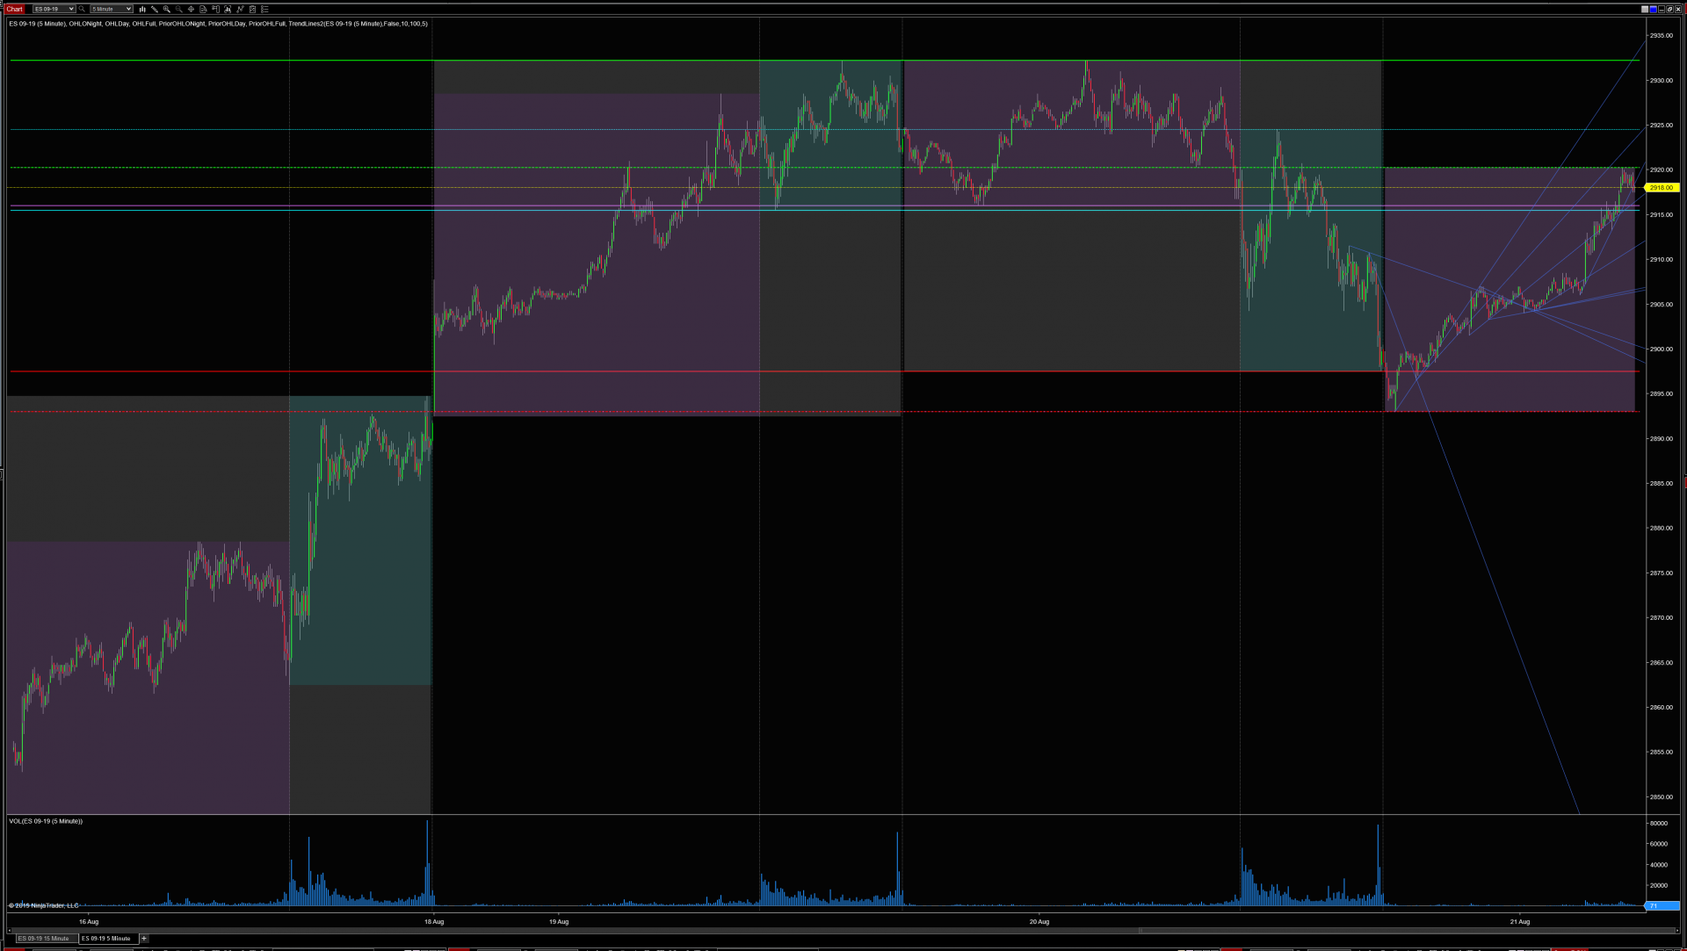The image size is (1687, 951).
Task: Click the instrument search magnifier icon
Action: tap(82, 9)
